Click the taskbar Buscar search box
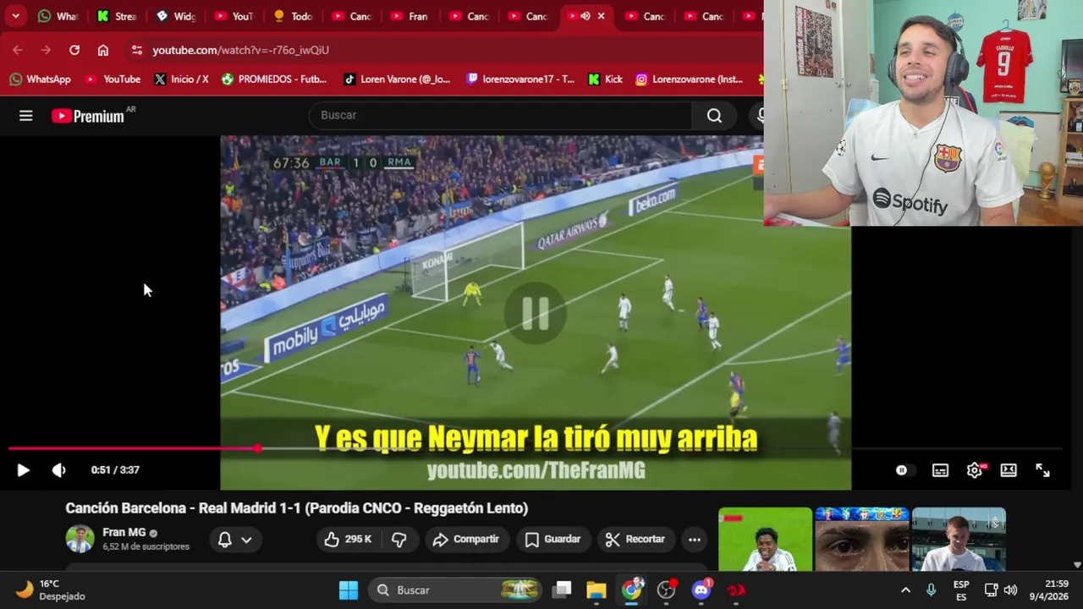Screen dimensions: 1083x609 456,590
